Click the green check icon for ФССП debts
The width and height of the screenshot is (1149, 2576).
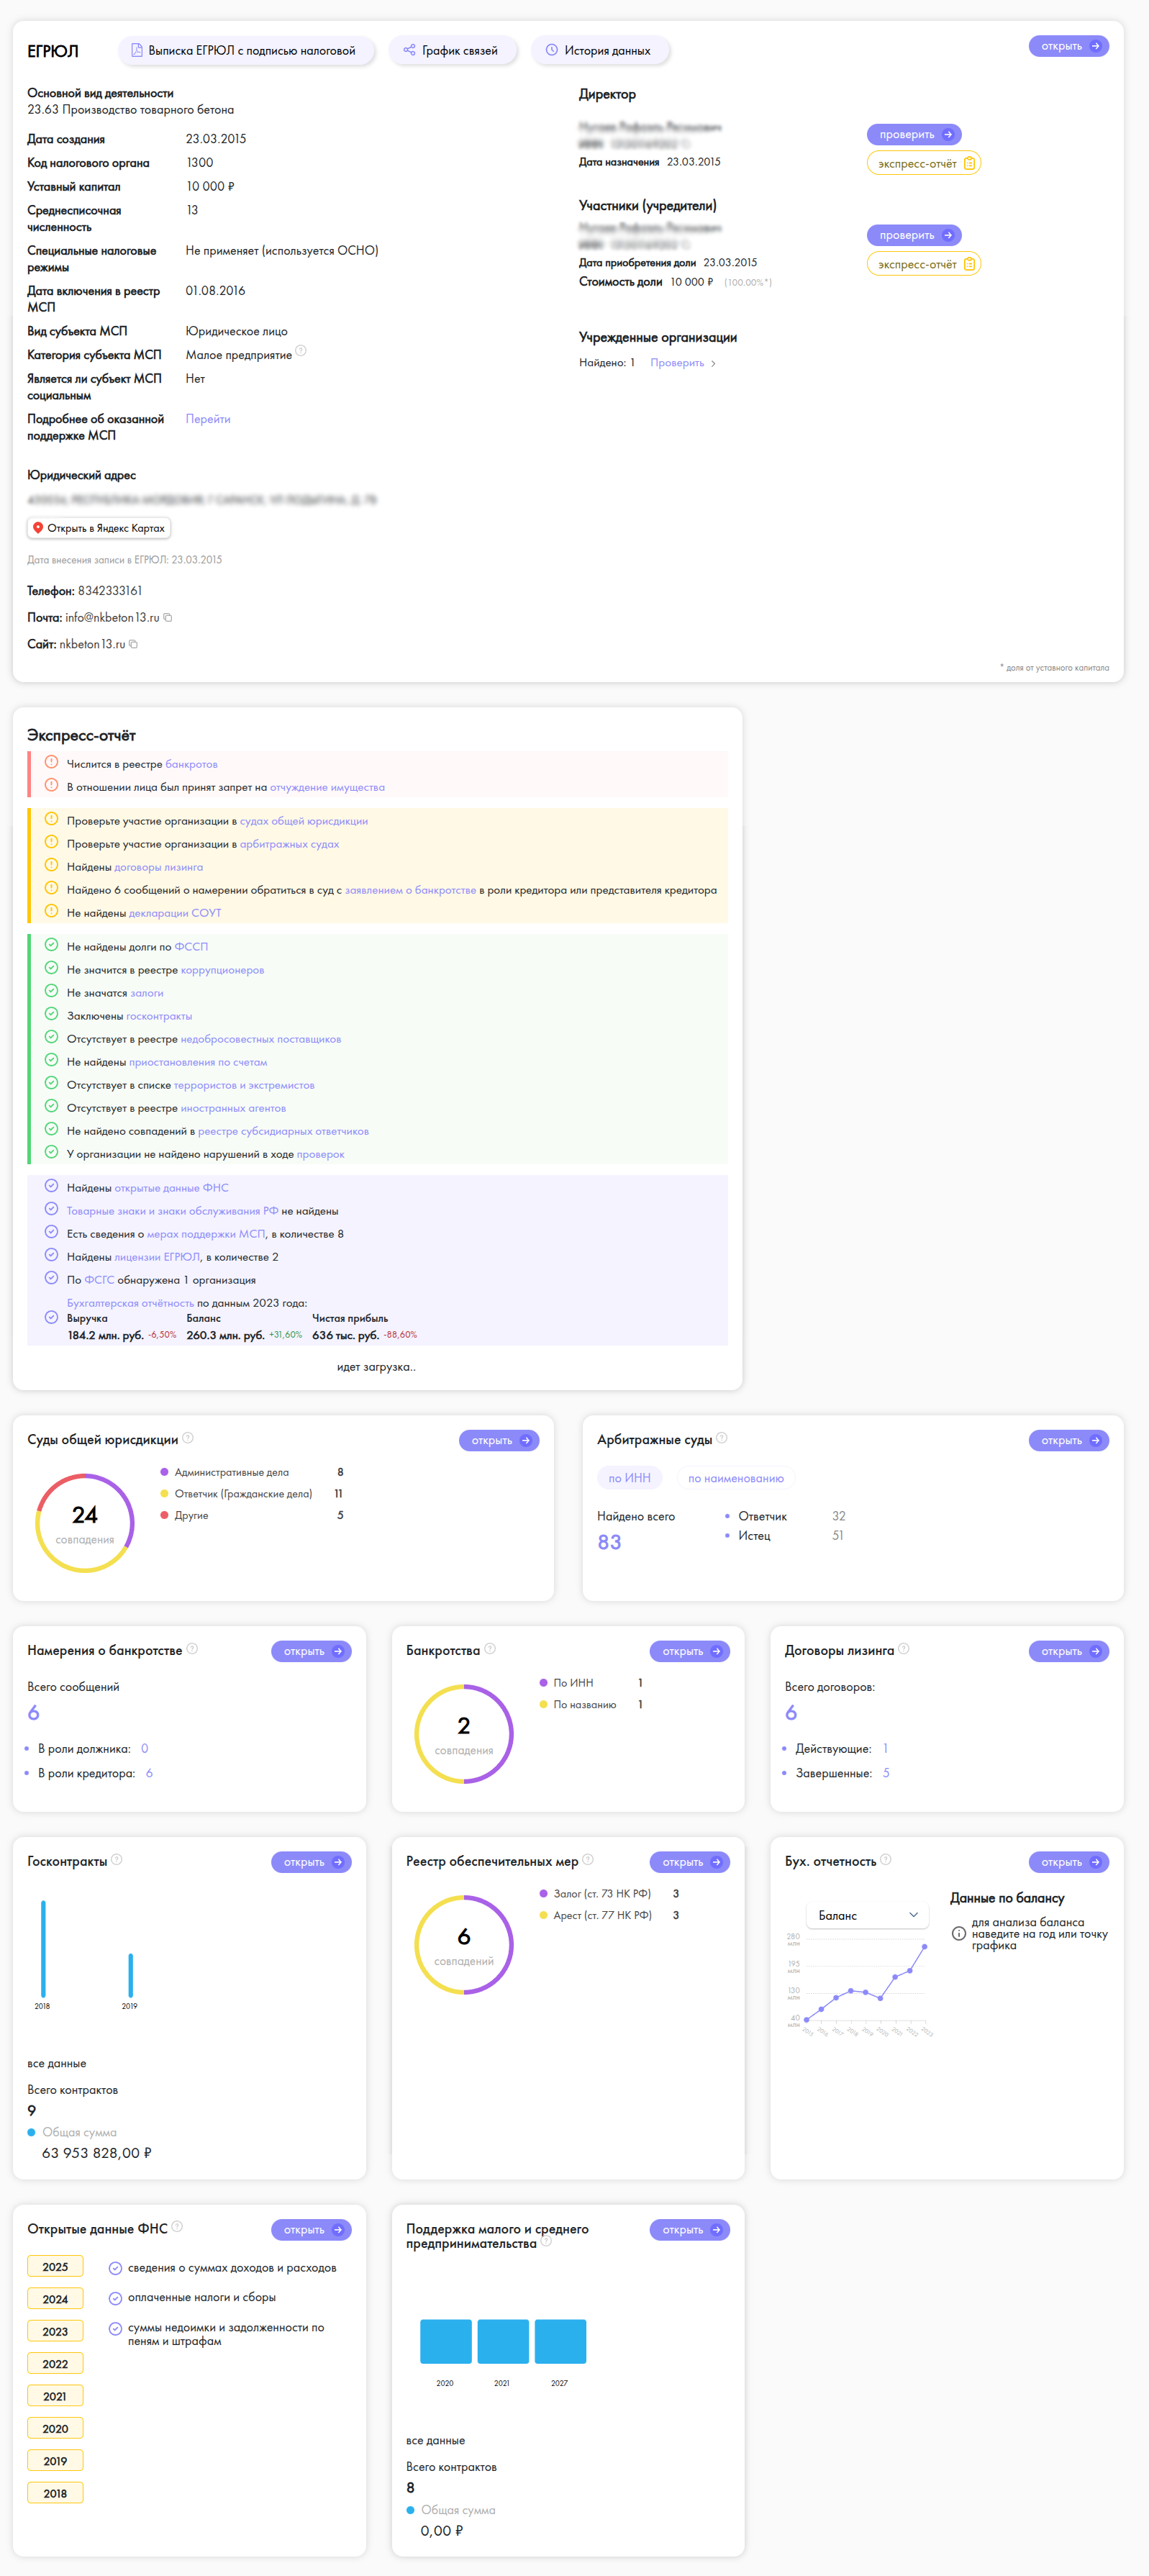pos(51,944)
